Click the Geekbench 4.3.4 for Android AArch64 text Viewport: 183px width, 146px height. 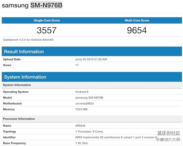coord(28,40)
